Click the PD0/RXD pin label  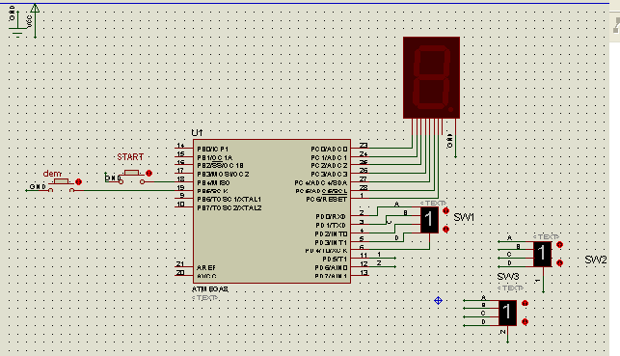331,217
